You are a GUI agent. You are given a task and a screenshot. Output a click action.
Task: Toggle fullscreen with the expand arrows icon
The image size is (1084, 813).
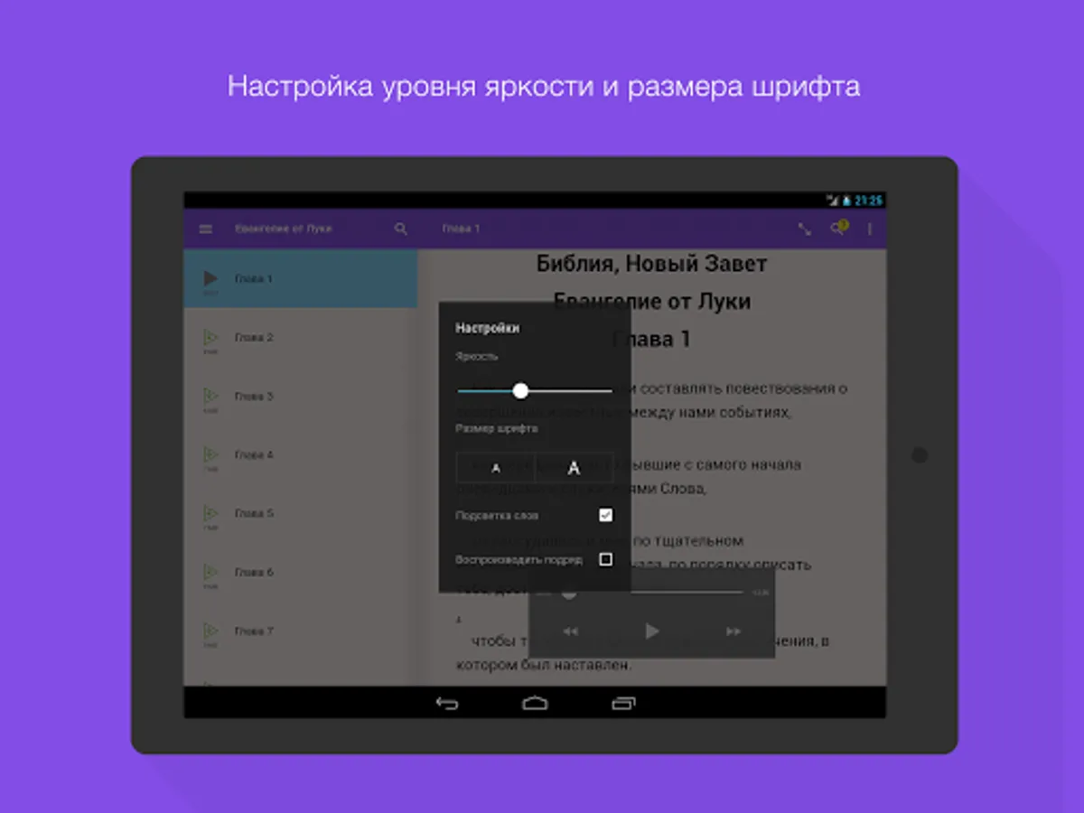coord(804,229)
